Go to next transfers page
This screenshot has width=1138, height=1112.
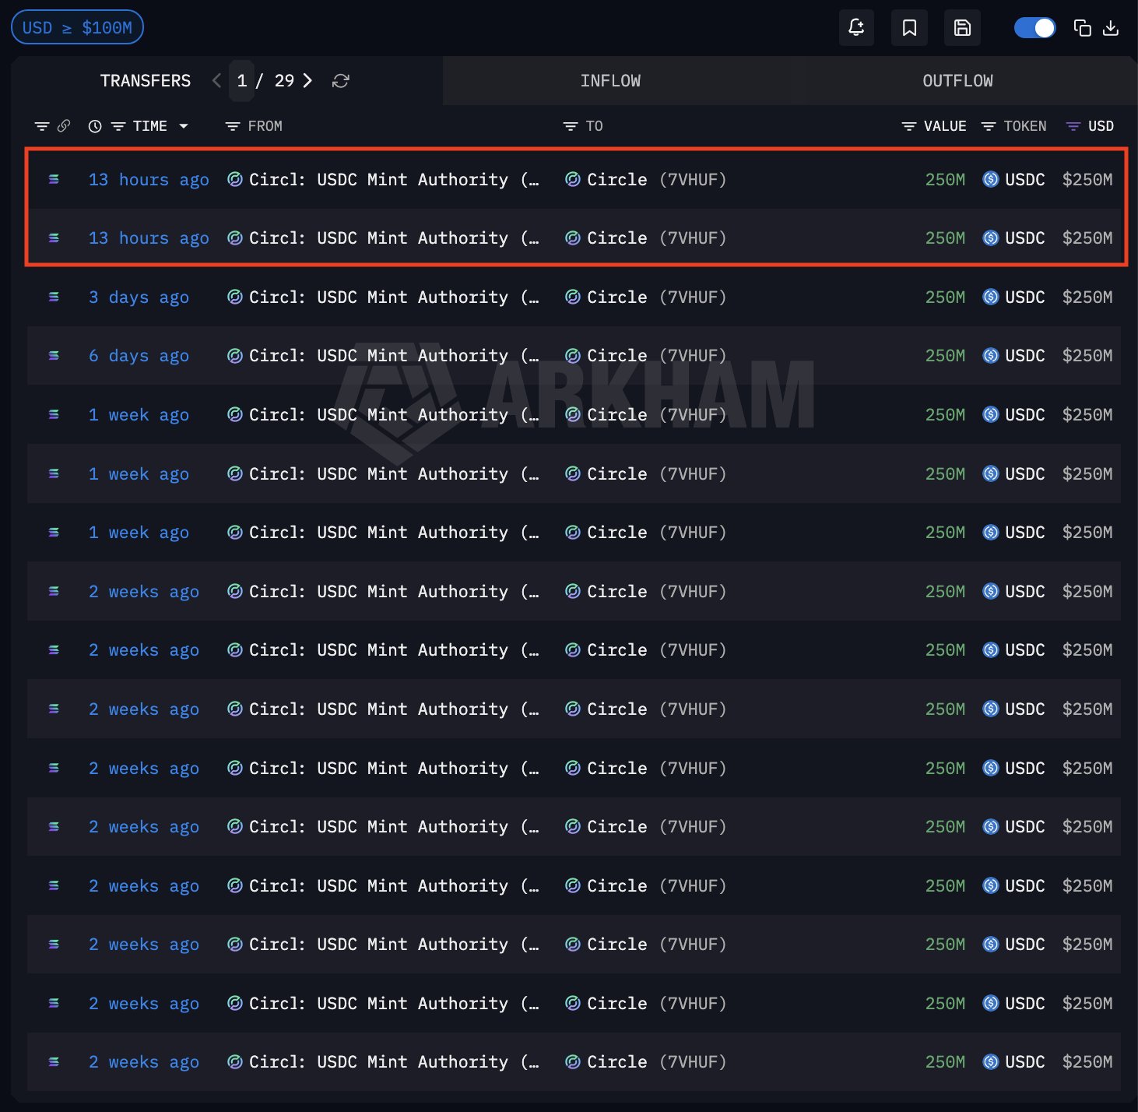click(308, 81)
